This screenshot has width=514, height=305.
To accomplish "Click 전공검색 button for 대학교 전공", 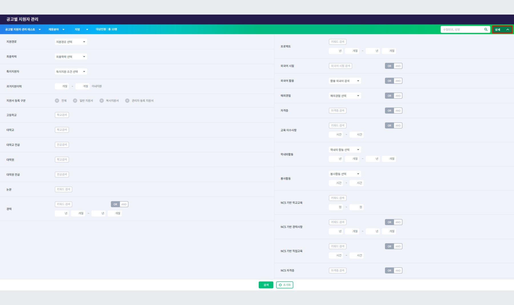I will [x=62, y=145].
